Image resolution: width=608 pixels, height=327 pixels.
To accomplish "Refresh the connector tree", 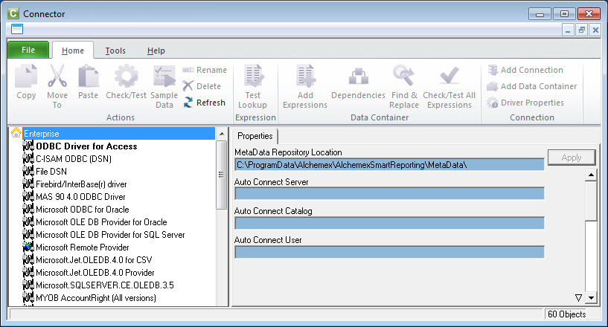I will click(x=205, y=103).
